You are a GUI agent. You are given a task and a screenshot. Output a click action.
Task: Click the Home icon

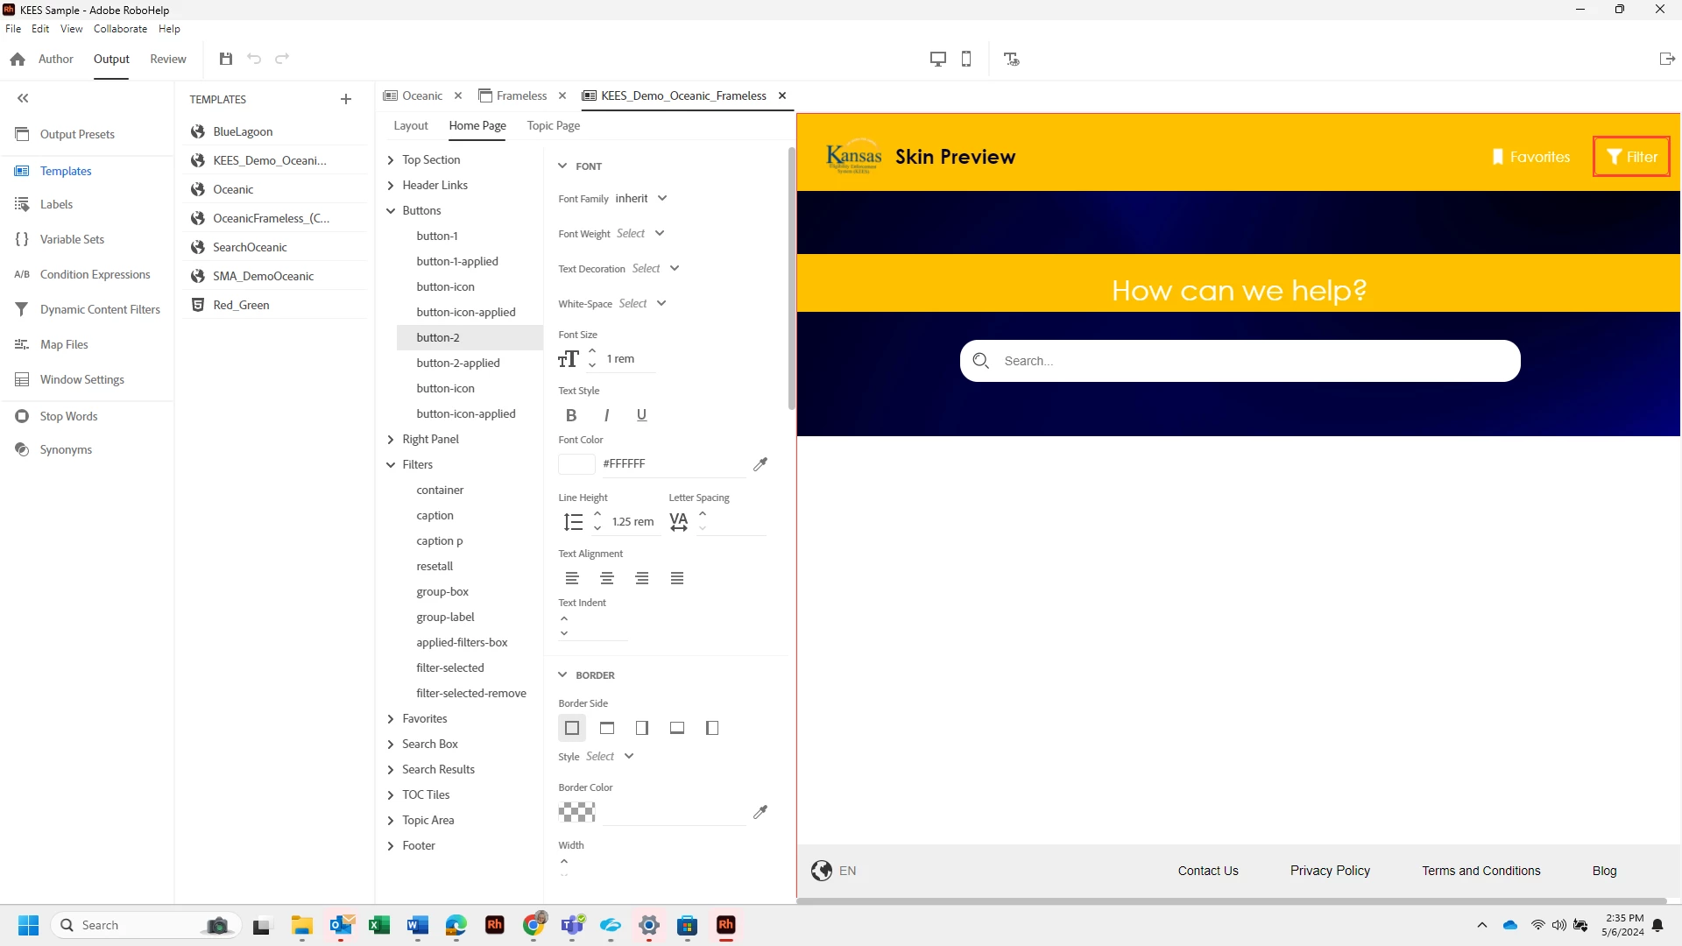[18, 59]
